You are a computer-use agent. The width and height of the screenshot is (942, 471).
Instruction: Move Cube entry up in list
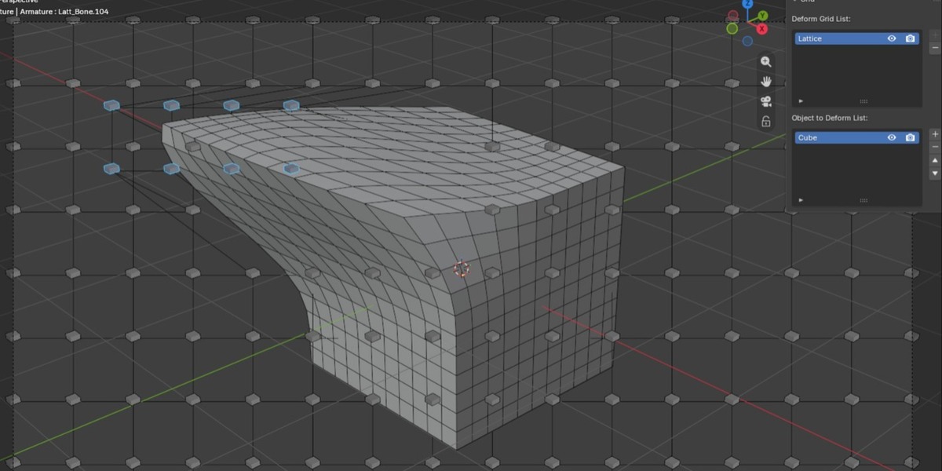[934, 161]
